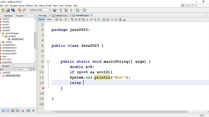Click the Profile Project icon
The width and height of the screenshot is (209, 117).
tap(84, 10)
